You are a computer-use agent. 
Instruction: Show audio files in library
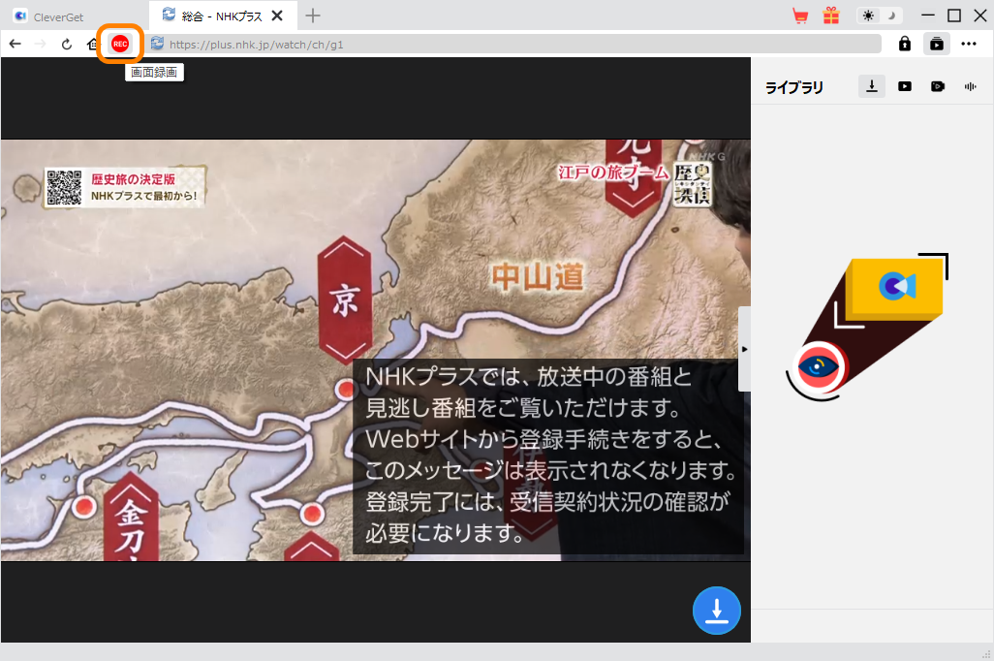pos(971,86)
